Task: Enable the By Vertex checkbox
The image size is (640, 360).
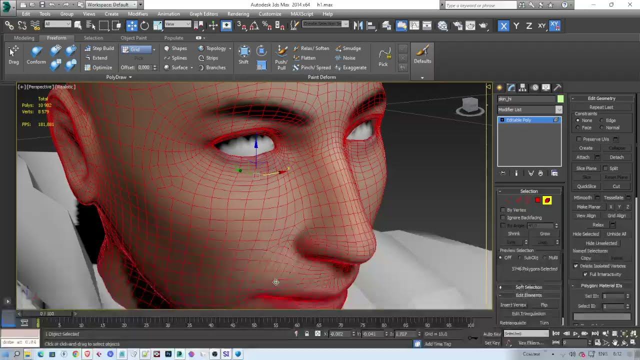Action: click(503, 210)
